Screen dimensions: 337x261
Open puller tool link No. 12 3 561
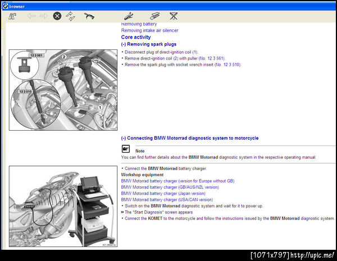(212, 58)
